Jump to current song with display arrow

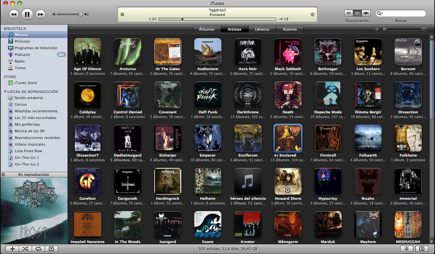(x=313, y=14)
